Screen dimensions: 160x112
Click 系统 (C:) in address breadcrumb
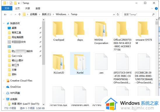click(46, 14)
